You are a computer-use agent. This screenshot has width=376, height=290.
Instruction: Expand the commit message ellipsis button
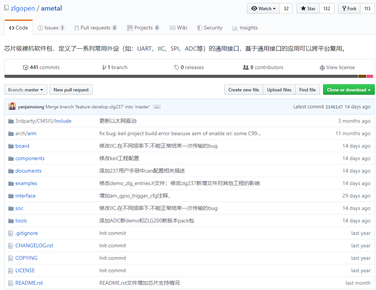tap(157, 107)
